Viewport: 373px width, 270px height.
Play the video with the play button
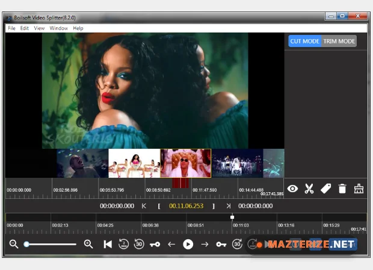click(x=188, y=244)
